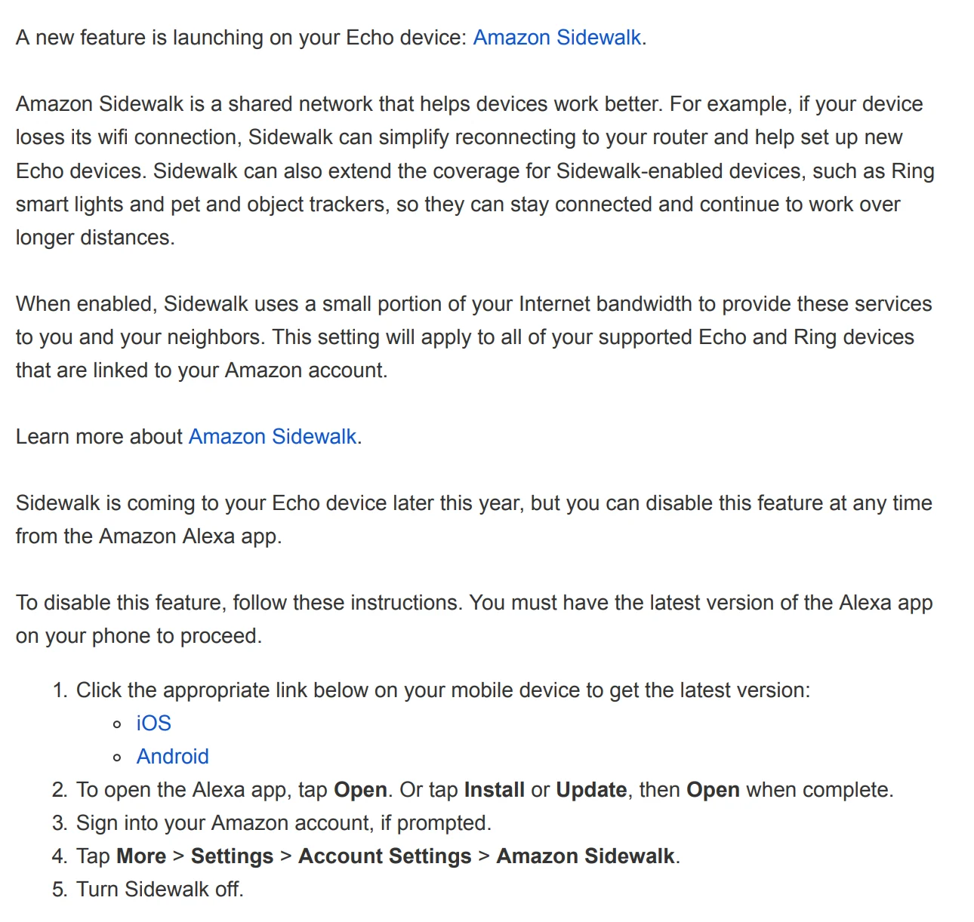Click the bold "Account Settings" text in step 4
The image size is (974, 922).
click(x=385, y=856)
